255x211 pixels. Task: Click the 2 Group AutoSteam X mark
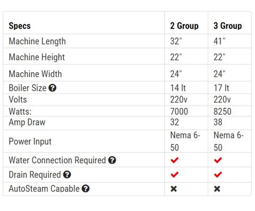tap(174, 189)
